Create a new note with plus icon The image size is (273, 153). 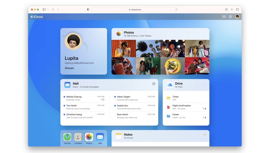205,134
